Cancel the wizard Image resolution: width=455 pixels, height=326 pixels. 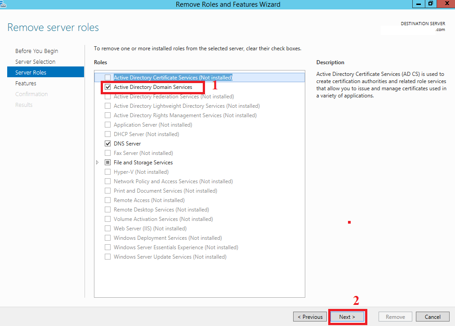[x=432, y=317]
